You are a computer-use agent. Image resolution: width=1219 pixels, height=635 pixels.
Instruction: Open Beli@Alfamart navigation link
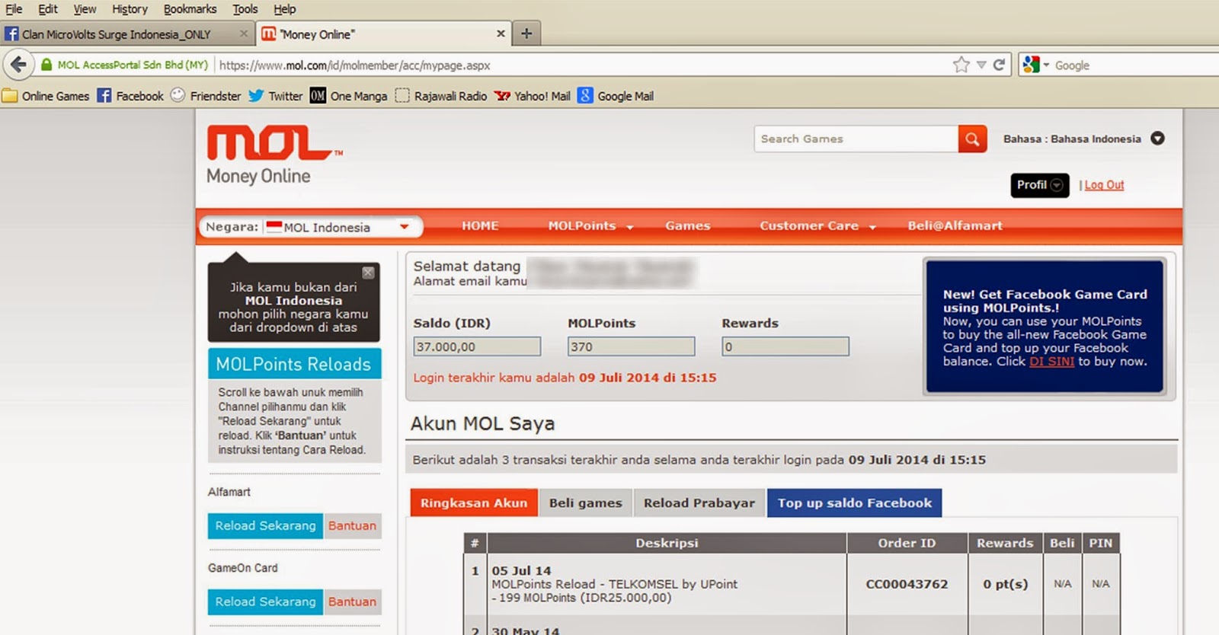click(x=955, y=226)
